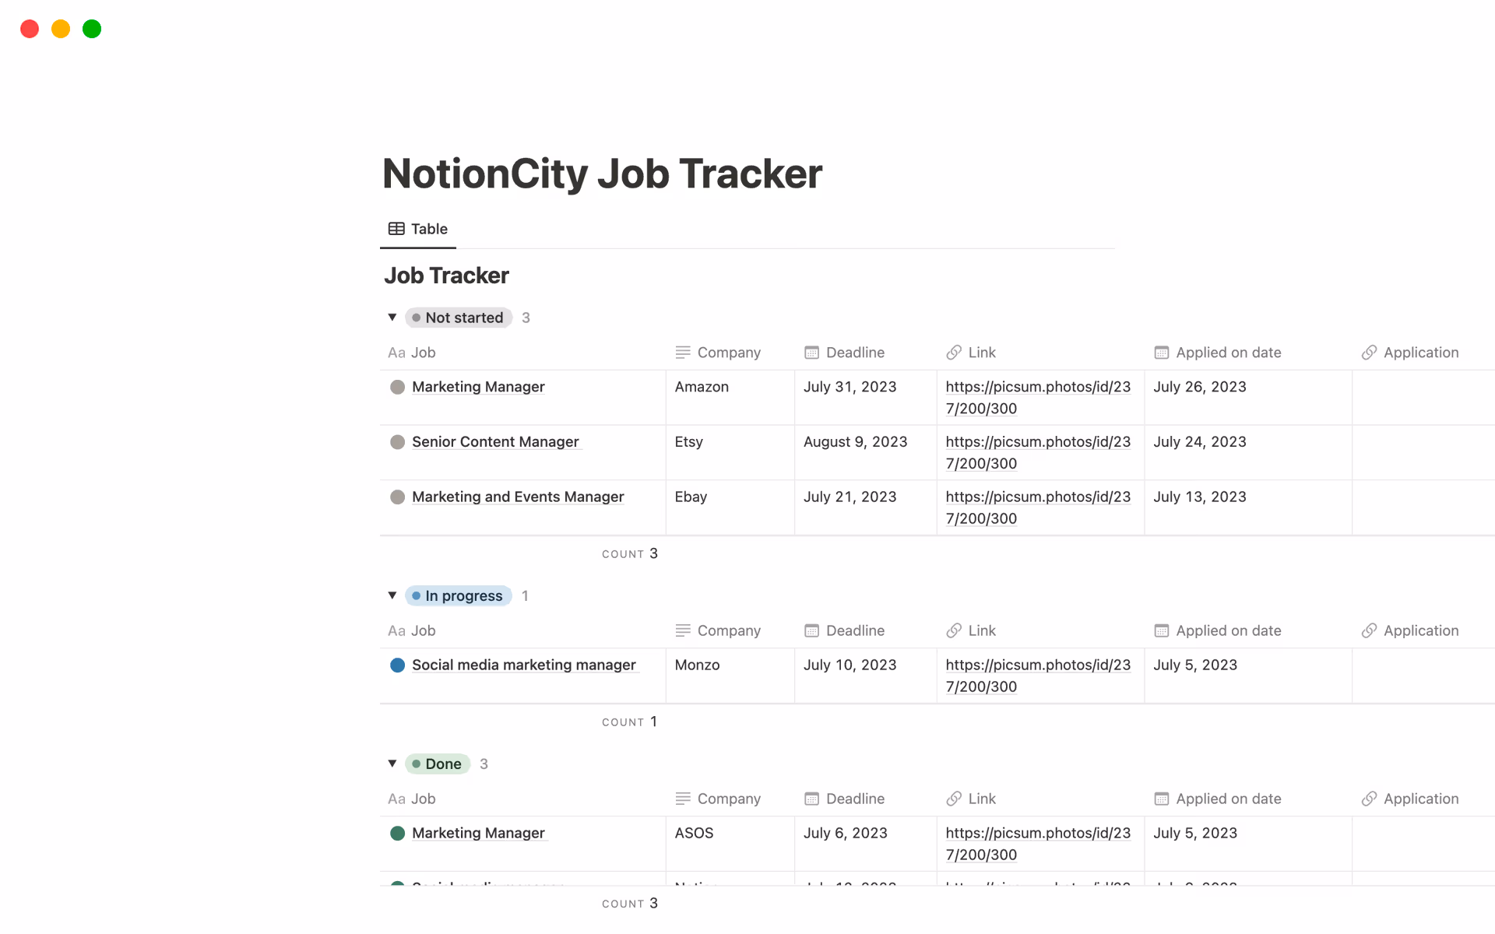Click the link icon on the Application column
The height and width of the screenshot is (934, 1495).
tap(1369, 352)
